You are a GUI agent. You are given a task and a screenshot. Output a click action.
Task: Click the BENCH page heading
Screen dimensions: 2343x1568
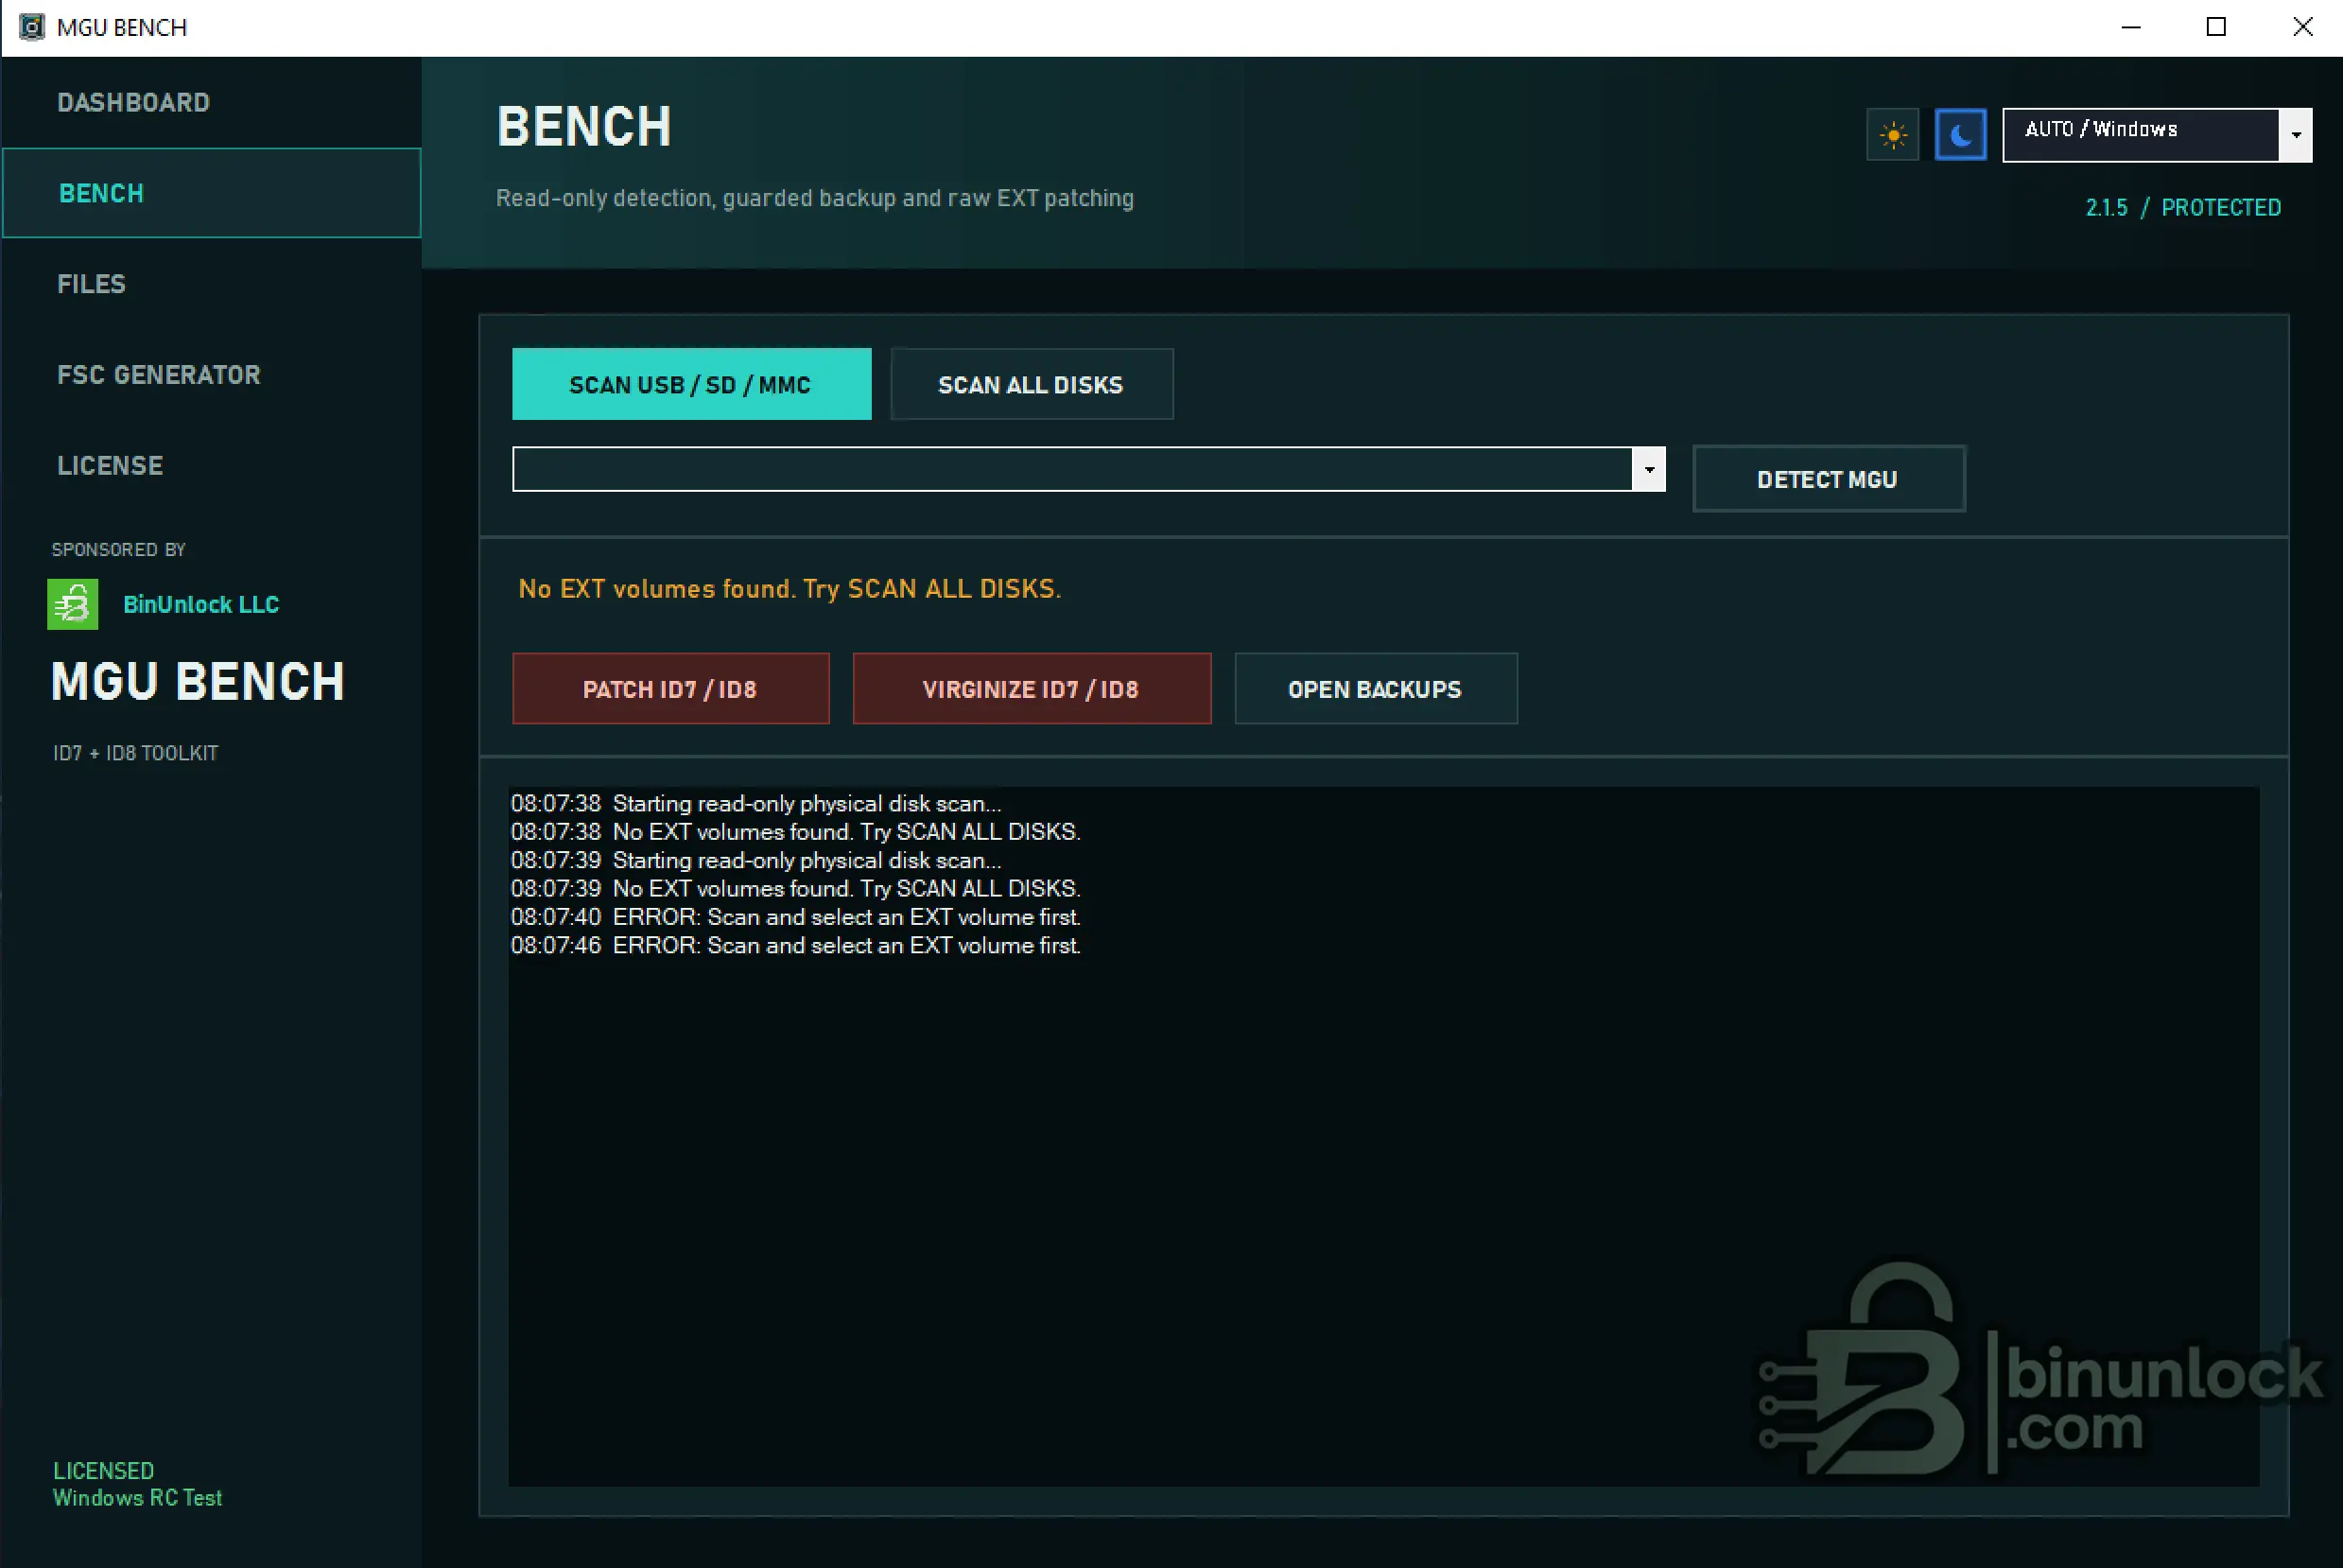click(x=583, y=127)
